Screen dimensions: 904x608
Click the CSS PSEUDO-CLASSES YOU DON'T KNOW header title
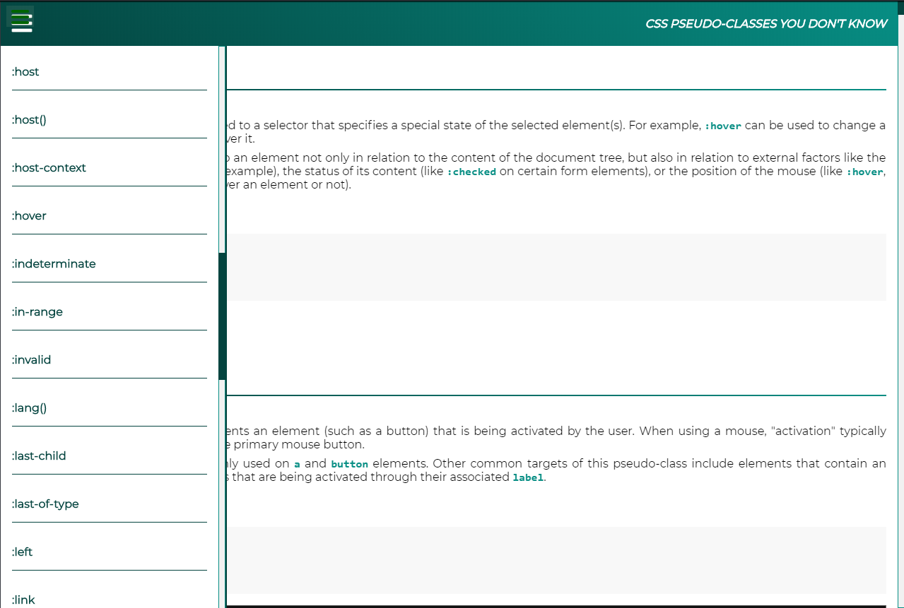[765, 23]
